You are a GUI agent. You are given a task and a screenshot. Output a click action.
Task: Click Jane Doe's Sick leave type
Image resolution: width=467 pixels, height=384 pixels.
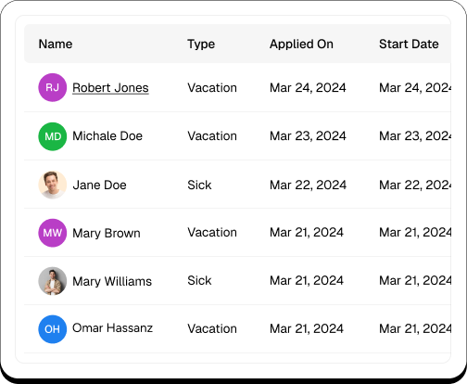point(199,185)
